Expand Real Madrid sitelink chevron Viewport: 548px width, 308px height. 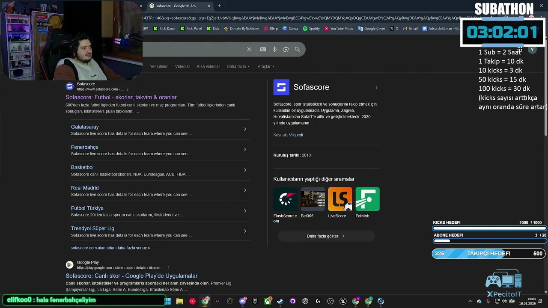pyautogui.click(x=245, y=190)
